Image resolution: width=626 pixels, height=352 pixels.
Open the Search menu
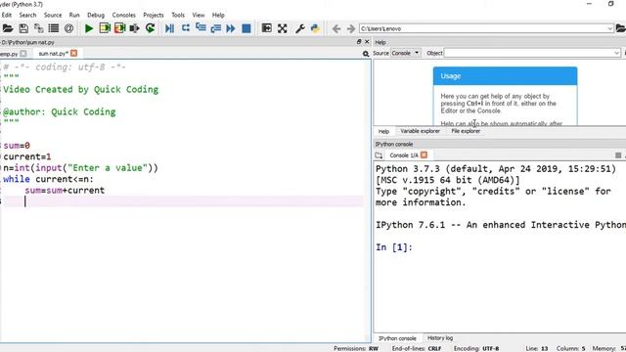pos(27,15)
